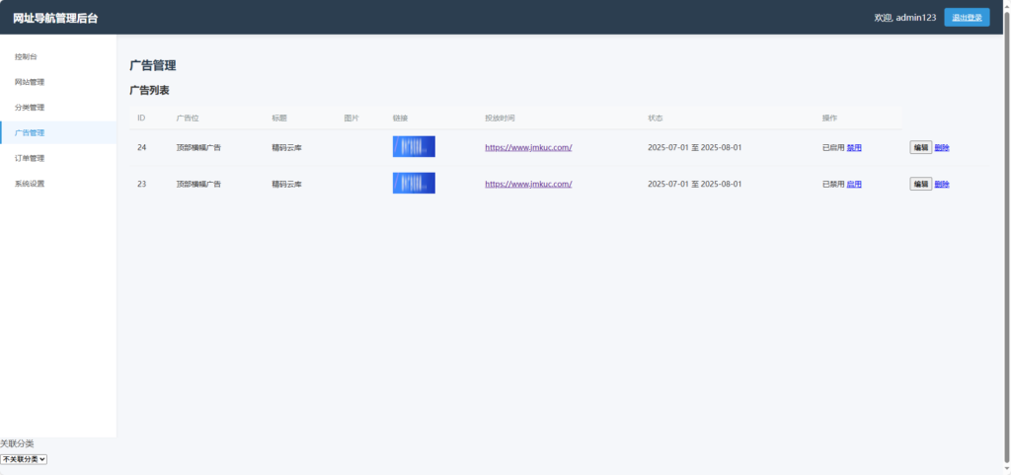This screenshot has width=1011, height=475.
Task: Go to 网站管理 in the sidebar
Action: pos(30,82)
